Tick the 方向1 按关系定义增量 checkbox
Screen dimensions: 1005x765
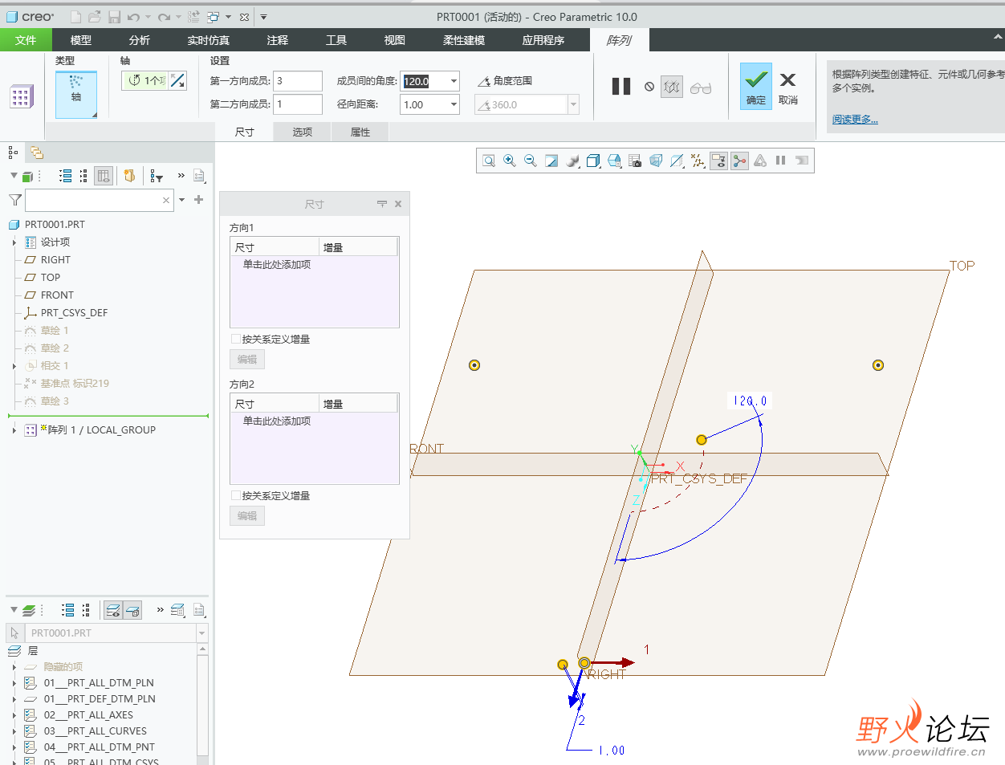coord(236,339)
